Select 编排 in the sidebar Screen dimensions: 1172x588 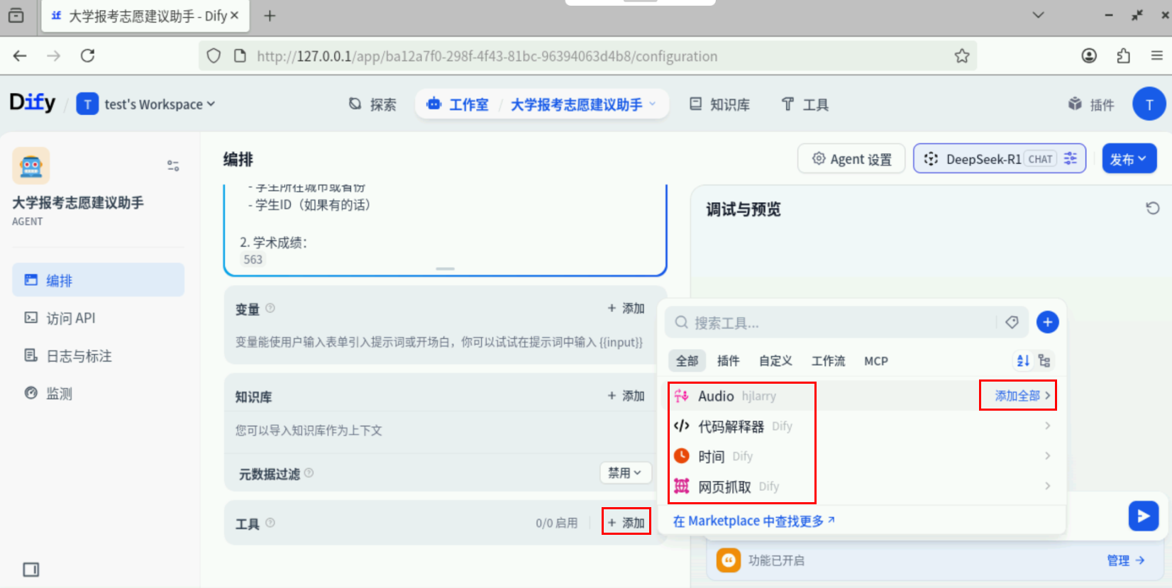99,280
